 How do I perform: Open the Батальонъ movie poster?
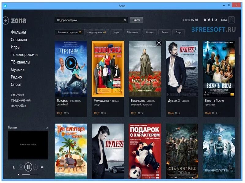[x=145, y=69]
